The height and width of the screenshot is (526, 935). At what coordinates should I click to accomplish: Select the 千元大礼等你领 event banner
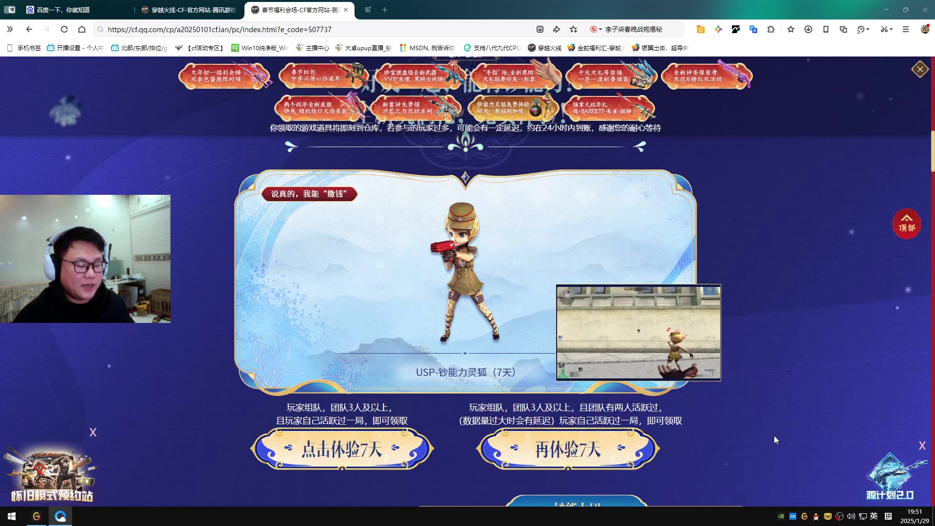(x=611, y=76)
